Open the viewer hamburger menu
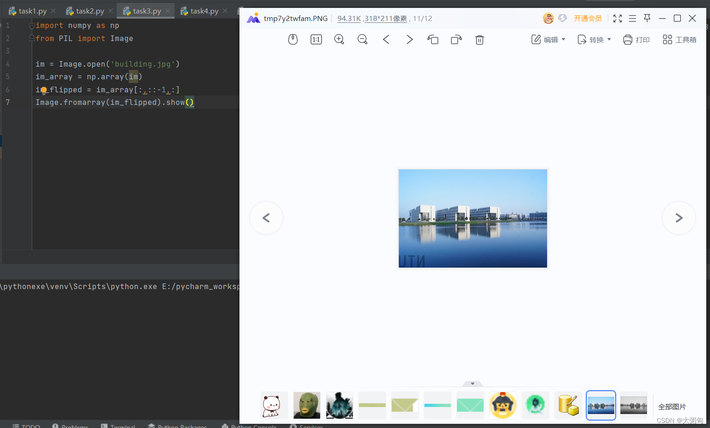 (x=633, y=18)
